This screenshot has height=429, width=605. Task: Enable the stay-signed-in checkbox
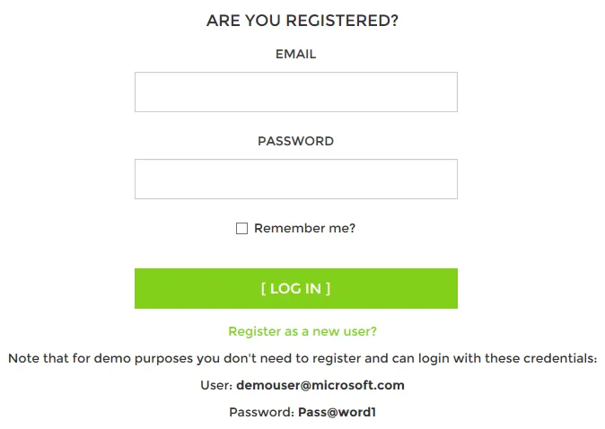click(x=241, y=229)
